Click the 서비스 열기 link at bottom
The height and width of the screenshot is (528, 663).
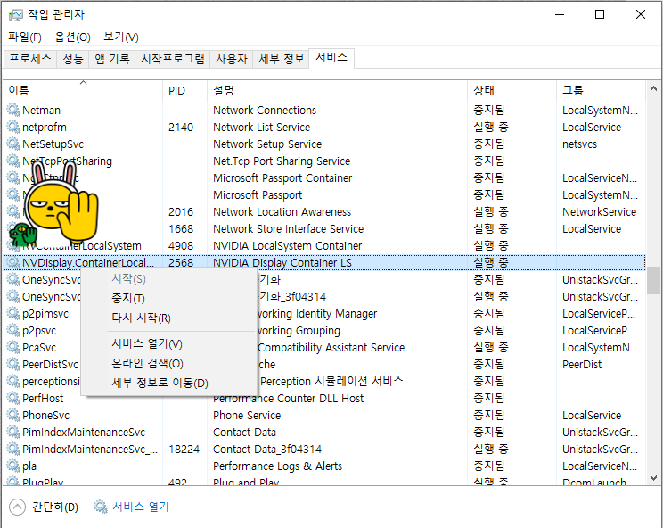(x=141, y=507)
